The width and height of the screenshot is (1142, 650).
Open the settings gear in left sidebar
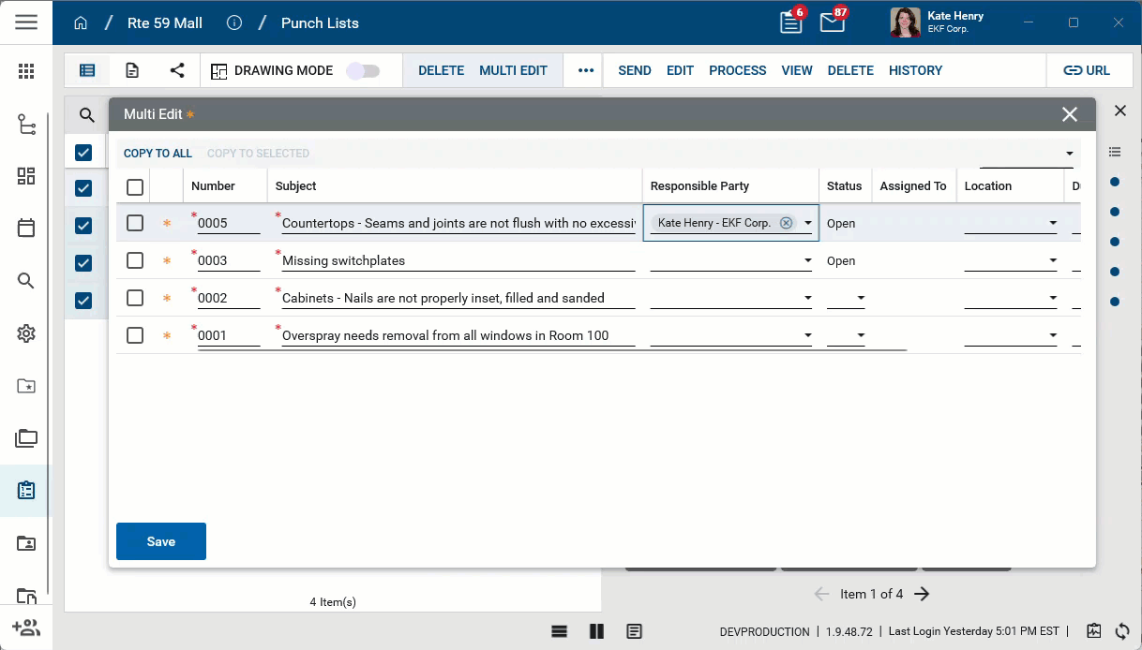click(26, 333)
